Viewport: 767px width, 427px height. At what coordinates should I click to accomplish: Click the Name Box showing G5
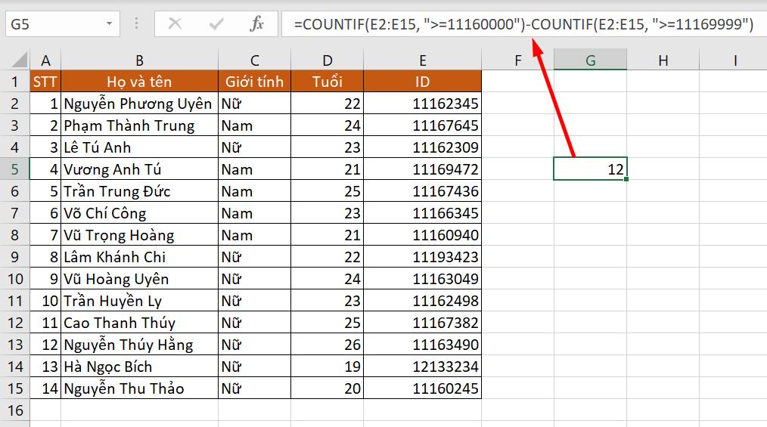pyautogui.click(x=63, y=23)
